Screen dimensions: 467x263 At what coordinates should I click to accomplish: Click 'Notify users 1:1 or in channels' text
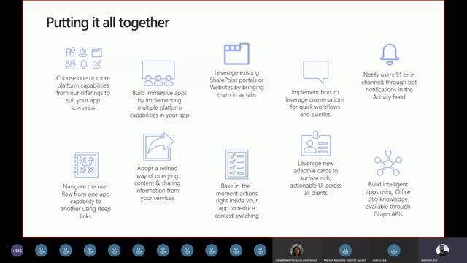(389, 86)
